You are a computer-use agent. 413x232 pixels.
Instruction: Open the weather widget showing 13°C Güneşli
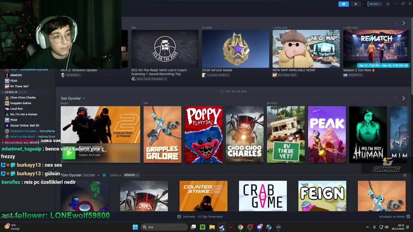pos(12,227)
